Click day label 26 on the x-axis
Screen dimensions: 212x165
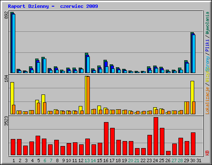pos(168,160)
